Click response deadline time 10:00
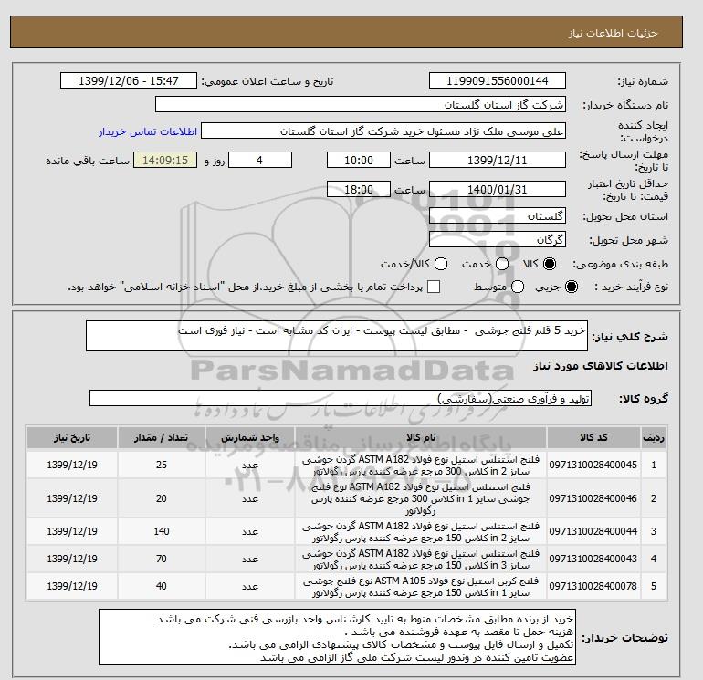 pyautogui.click(x=359, y=160)
